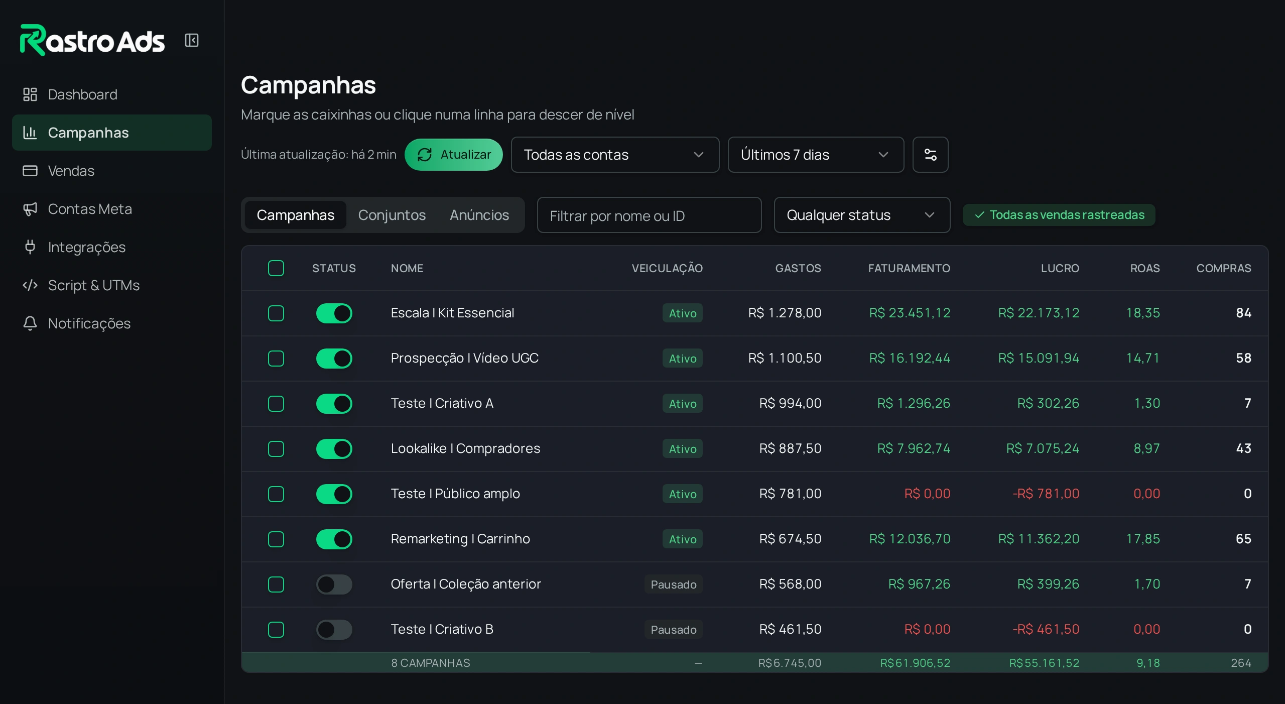This screenshot has width=1285, height=704.
Task: Open the Lookalike | Compradores campaign row
Action: (755, 449)
